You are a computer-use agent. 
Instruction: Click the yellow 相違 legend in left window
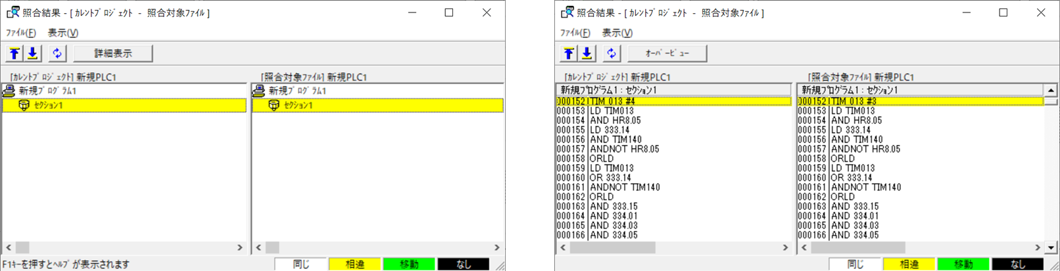354,264
